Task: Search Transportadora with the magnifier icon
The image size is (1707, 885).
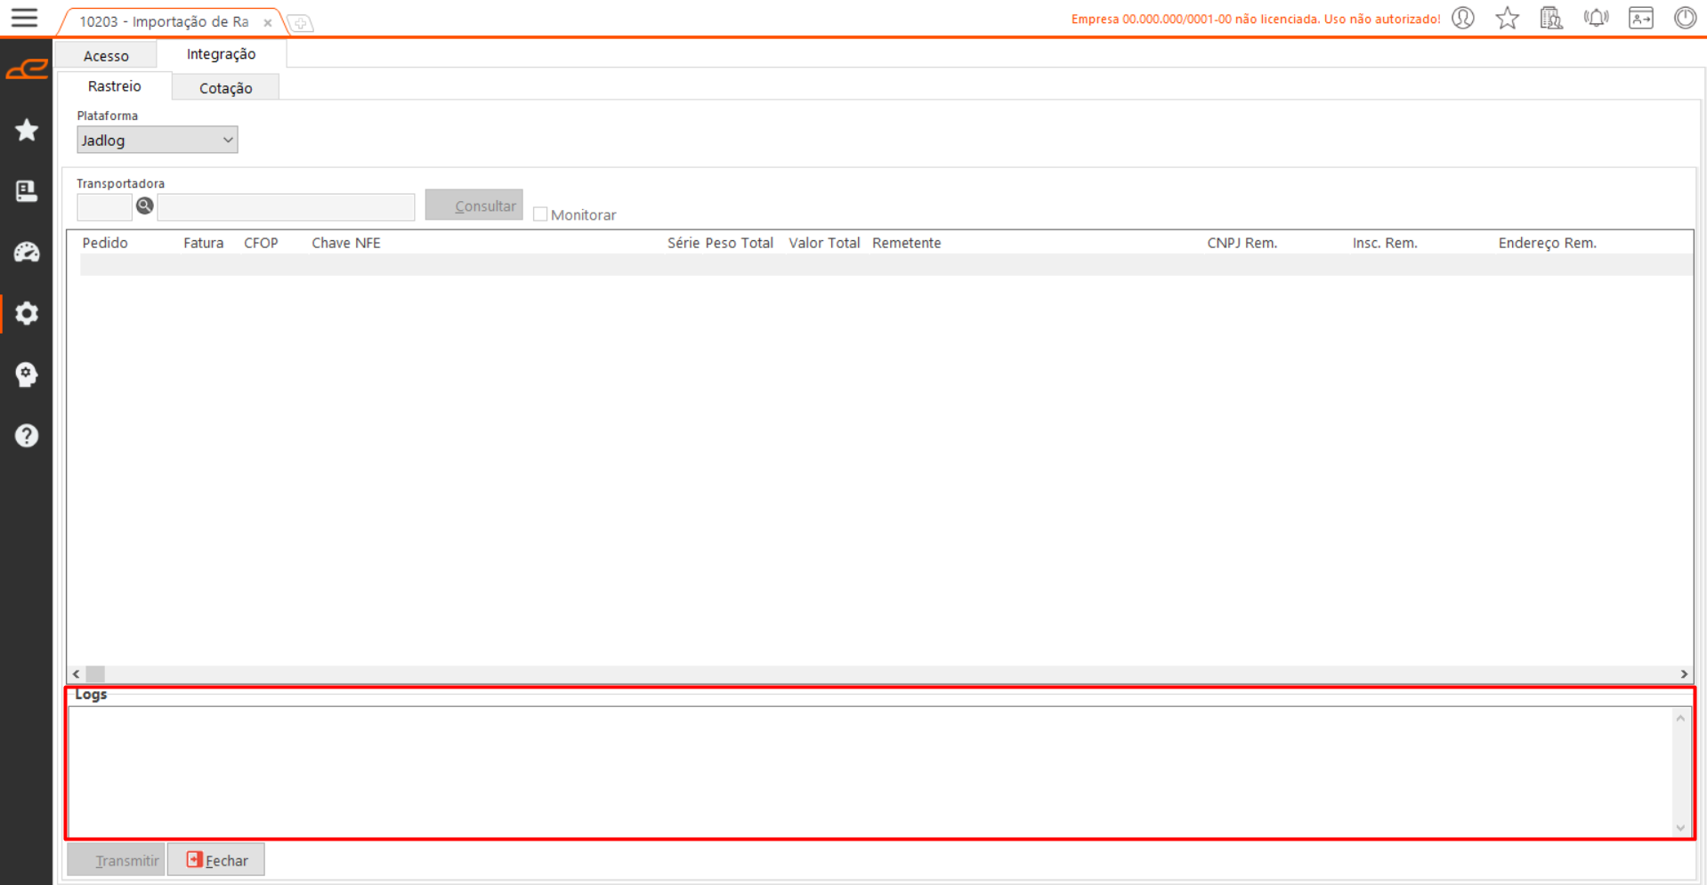Action: [145, 206]
